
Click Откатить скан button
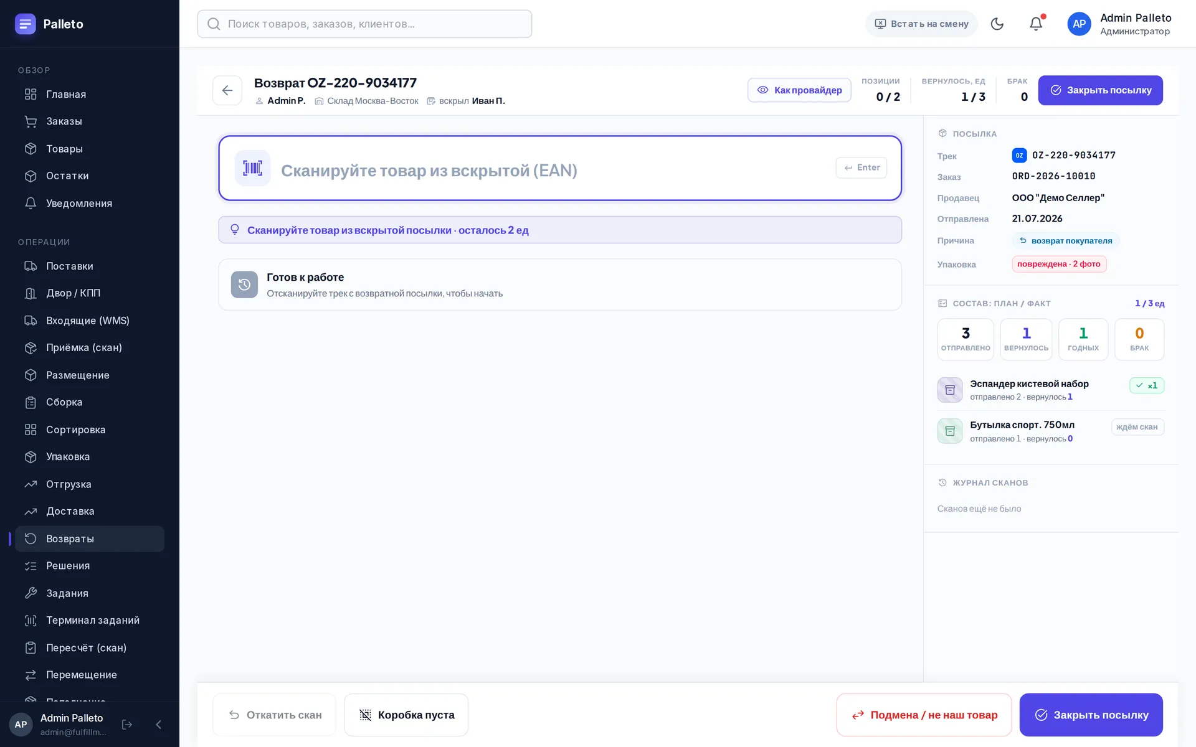point(274,715)
